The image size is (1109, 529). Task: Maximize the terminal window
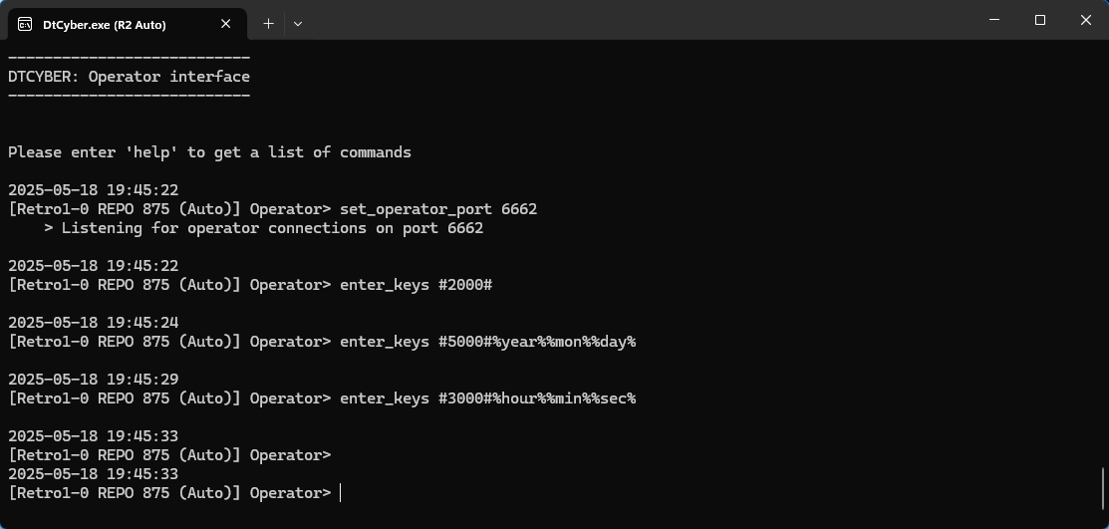[1039, 20]
